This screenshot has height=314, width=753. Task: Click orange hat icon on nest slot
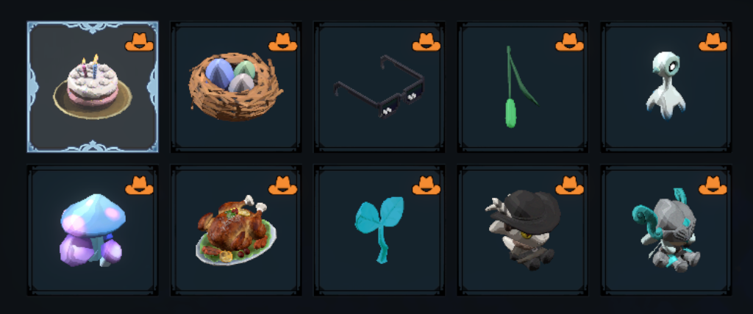click(x=283, y=42)
